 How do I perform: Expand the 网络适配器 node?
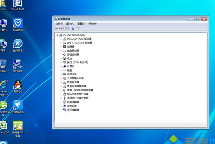coord(61,102)
